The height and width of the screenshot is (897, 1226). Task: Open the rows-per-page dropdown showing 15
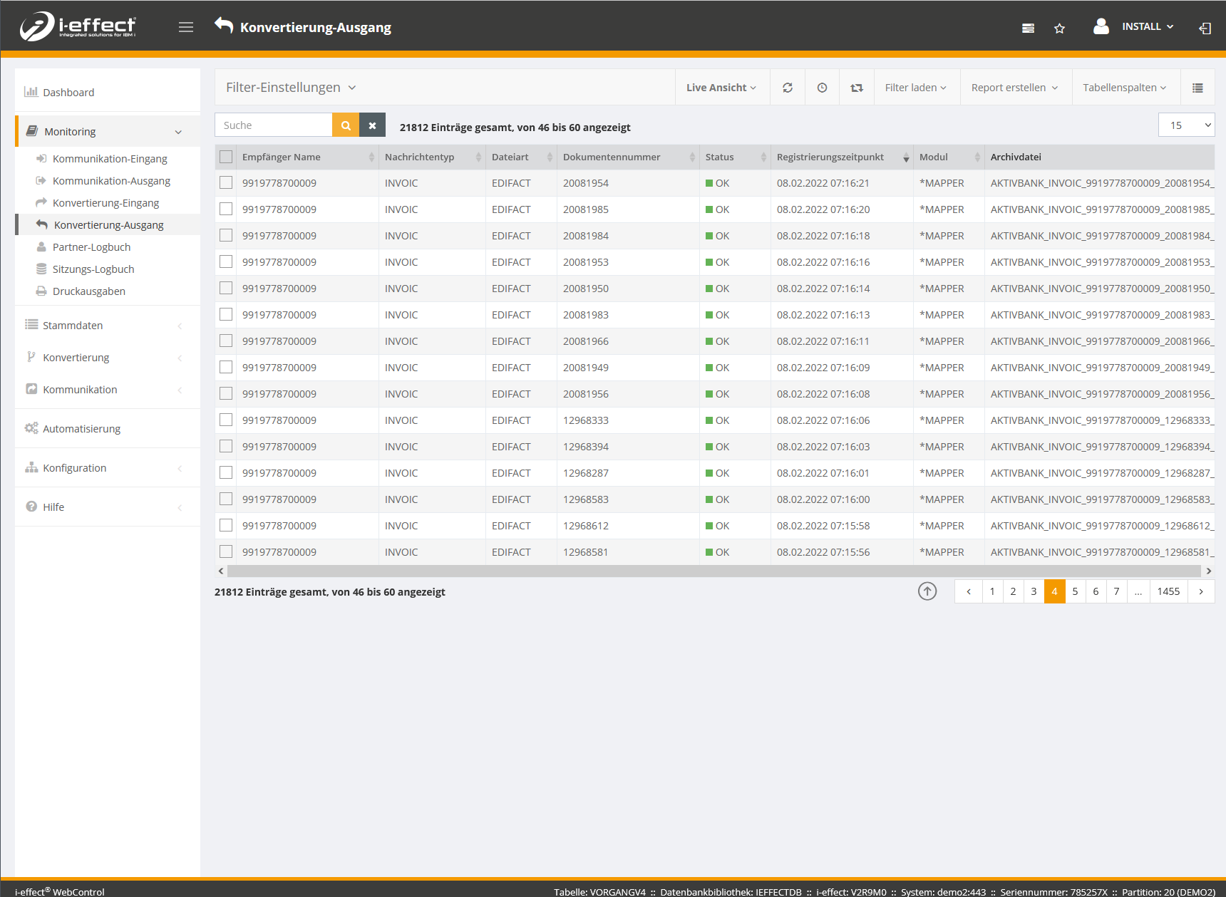pyautogui.click(x=1186, y=125)
